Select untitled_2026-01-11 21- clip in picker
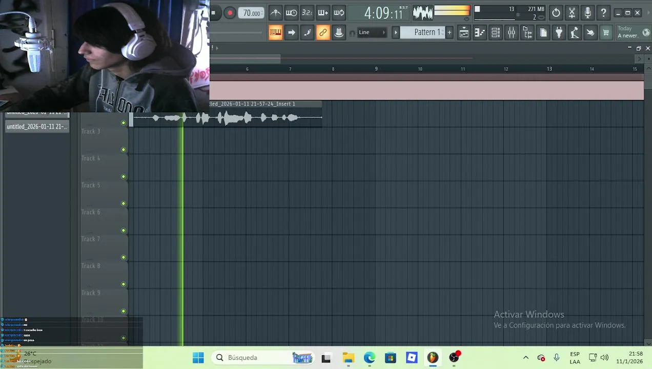This screenshot has height=369, width=652. point(36,127)
